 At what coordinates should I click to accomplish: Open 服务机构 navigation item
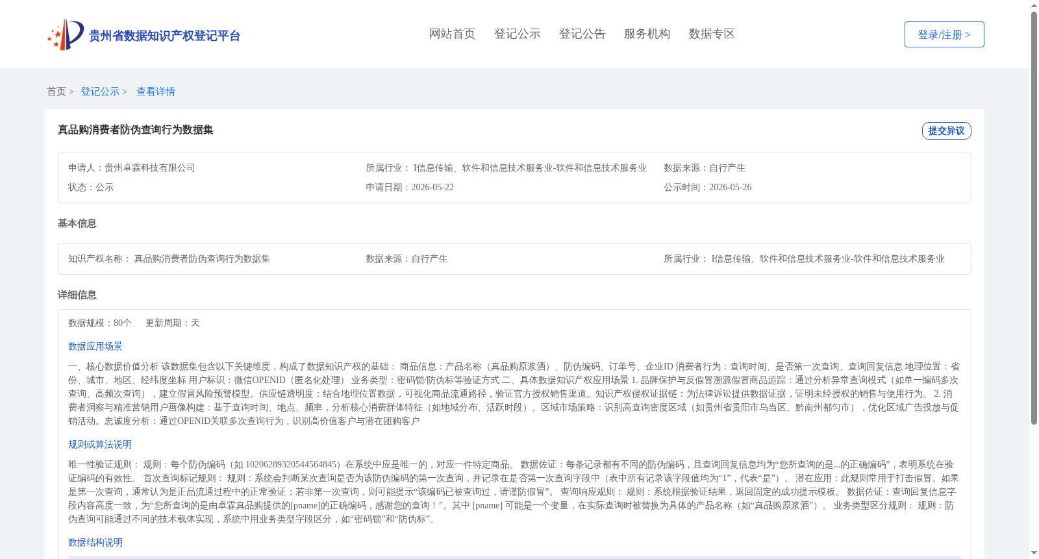click(647, 34)
